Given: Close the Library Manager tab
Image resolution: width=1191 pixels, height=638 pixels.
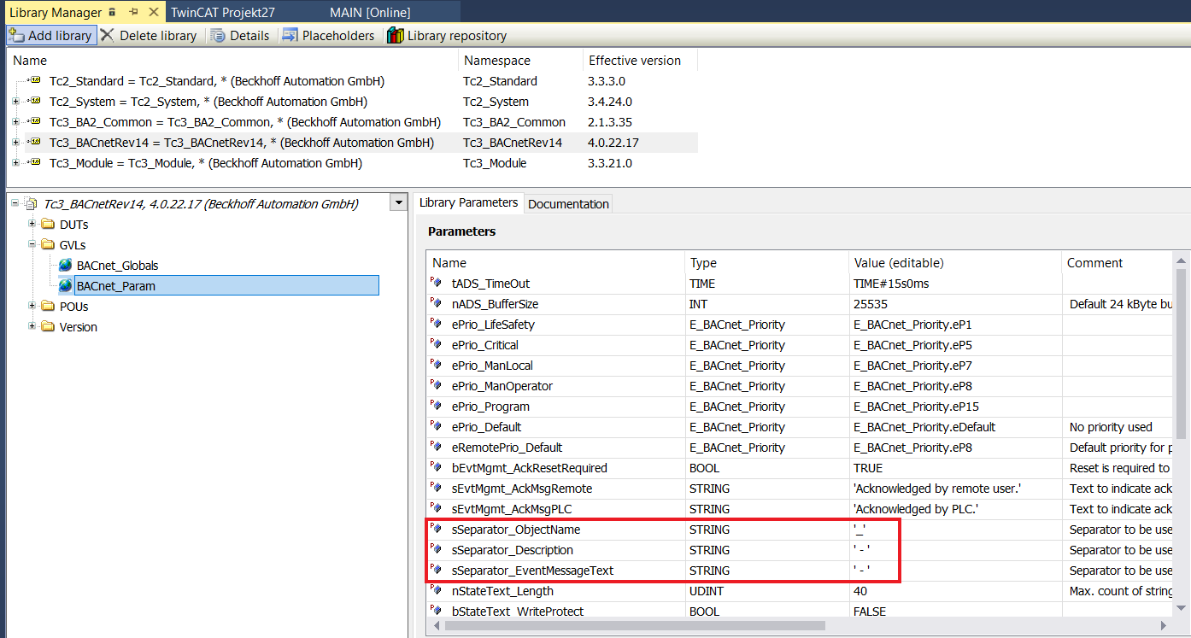Looking at the screenshot, I should (153, 12).
